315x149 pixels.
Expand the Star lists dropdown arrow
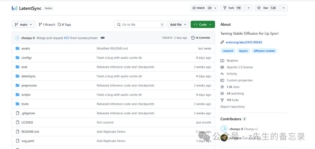tap(284, 8)
